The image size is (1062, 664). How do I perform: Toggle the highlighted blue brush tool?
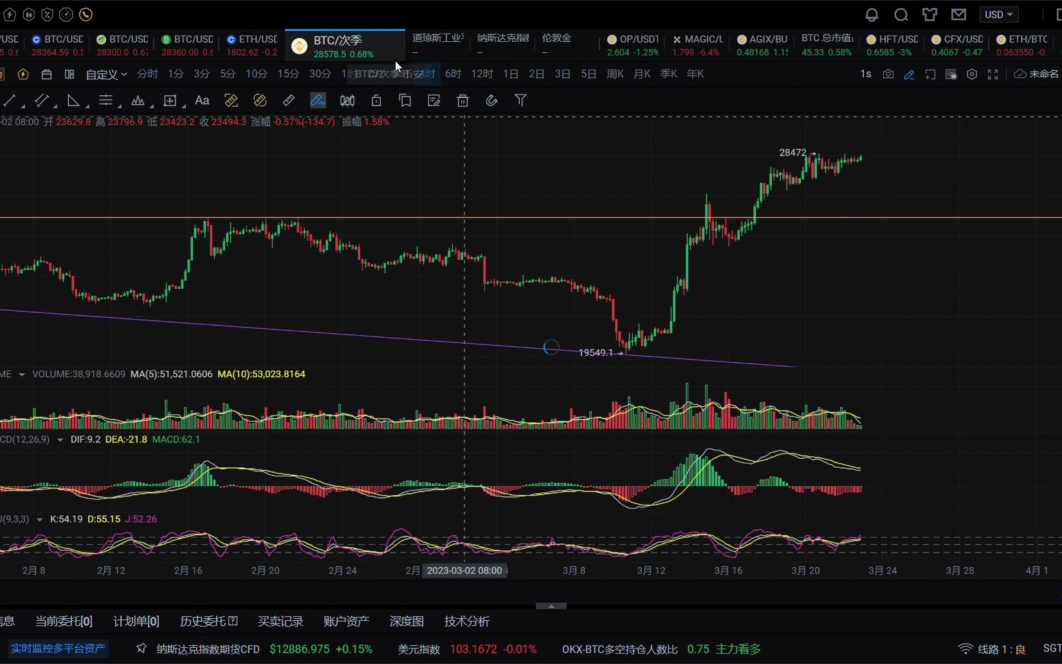(x=318, y=100)
